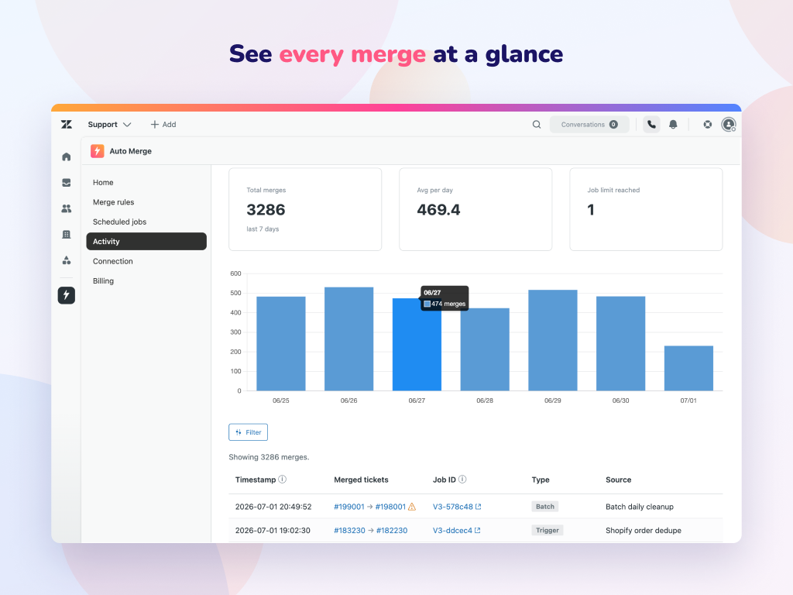Screen dimensions: 793x595
Task: Click source text Batch daily cleanup
Action: pos(639,507)
